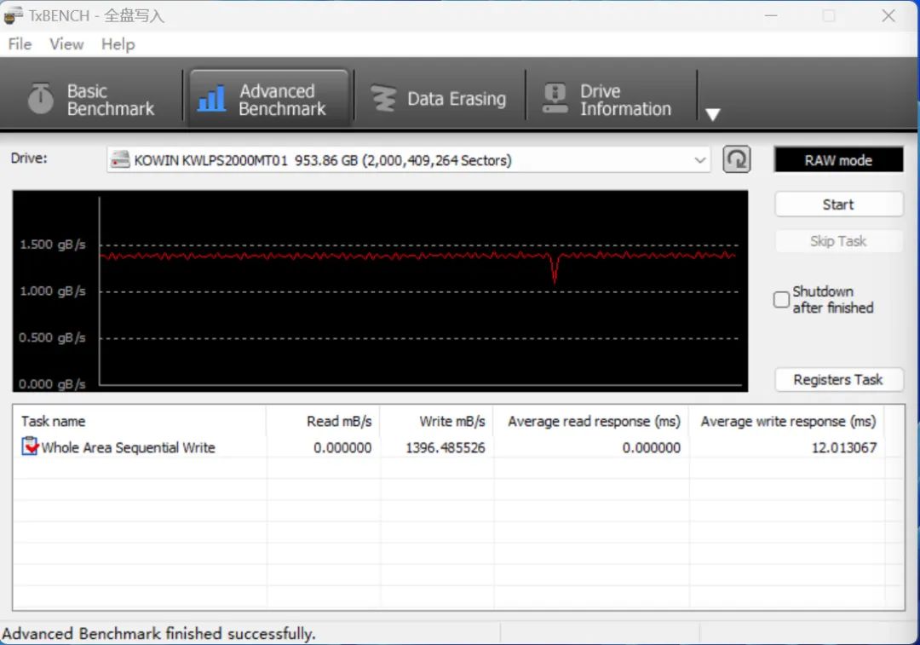Switch to the Drive Information tab
Image resolution: width=920 pixels, height=645 pixels.
pos(611,99)
